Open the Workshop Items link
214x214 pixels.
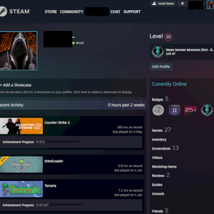click(x=164, y=166)
